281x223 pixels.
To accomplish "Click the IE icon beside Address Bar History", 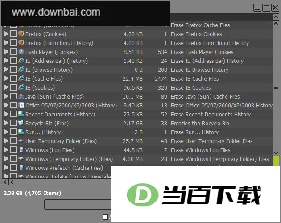I will (x=21, y=61).
